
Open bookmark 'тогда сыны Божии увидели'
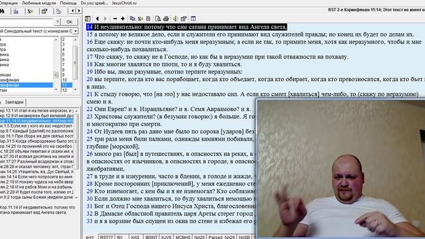pos(37,197)
